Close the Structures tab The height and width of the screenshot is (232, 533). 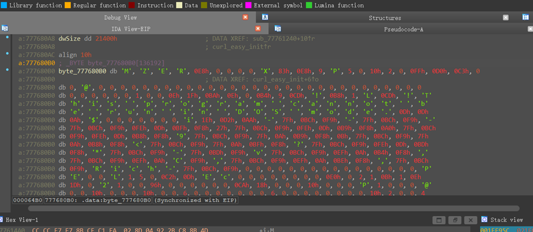505,18
